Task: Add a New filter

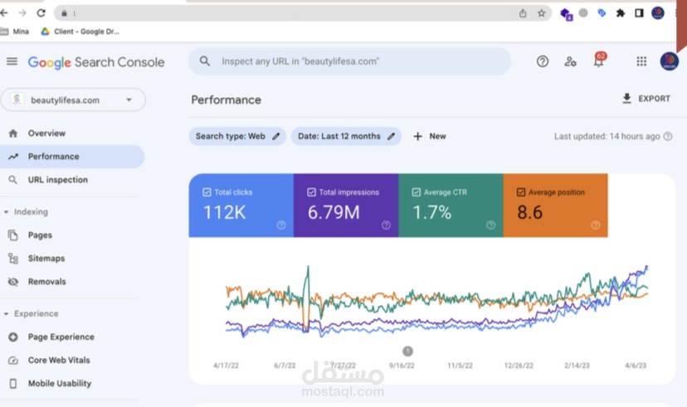Action: 430,136
